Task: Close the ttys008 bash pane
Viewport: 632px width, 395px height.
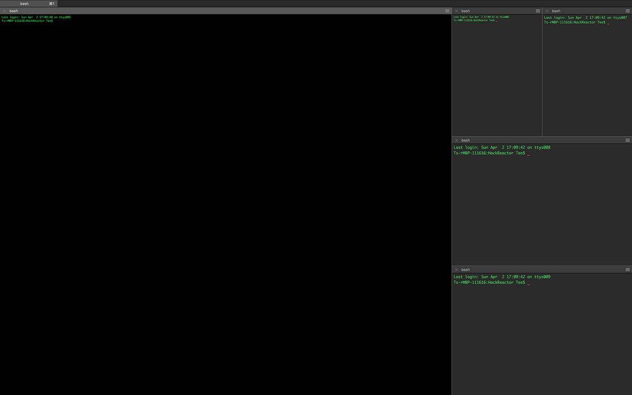Action: [x=456, y=140]
